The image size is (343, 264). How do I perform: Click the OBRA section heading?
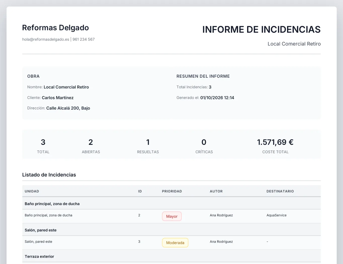tap(33, 76)
